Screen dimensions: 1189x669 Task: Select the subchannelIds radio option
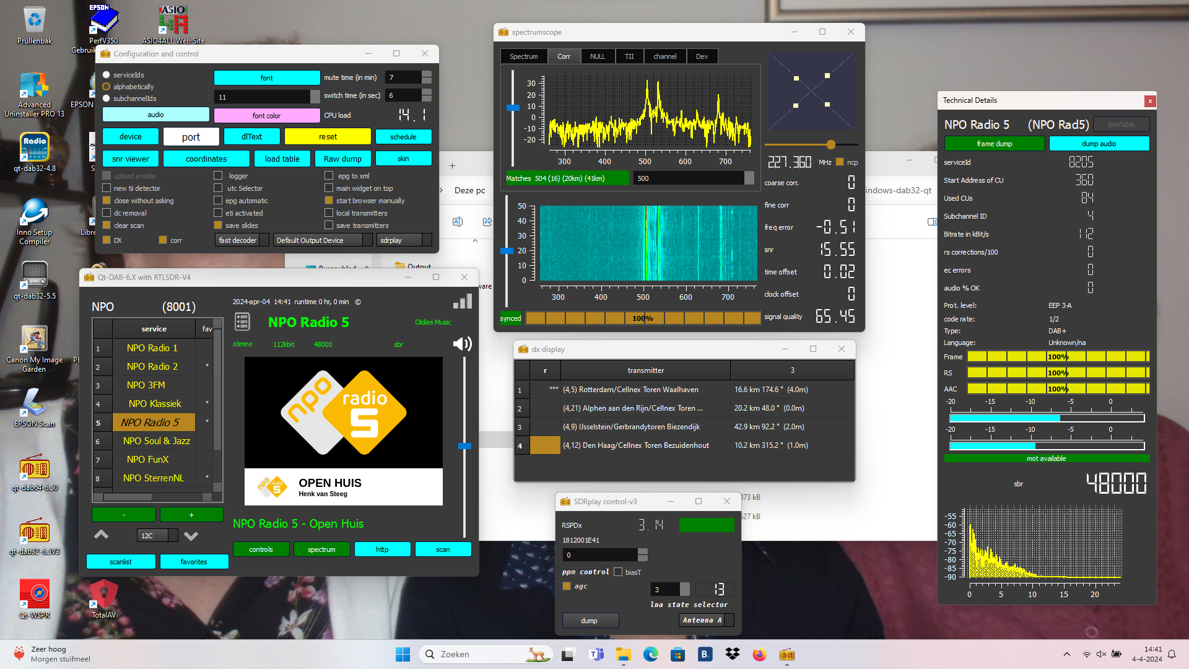point(107,98)
